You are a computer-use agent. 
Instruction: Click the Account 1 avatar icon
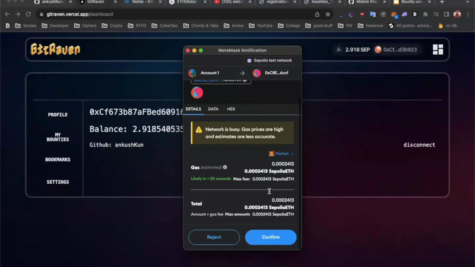point(192,73)
